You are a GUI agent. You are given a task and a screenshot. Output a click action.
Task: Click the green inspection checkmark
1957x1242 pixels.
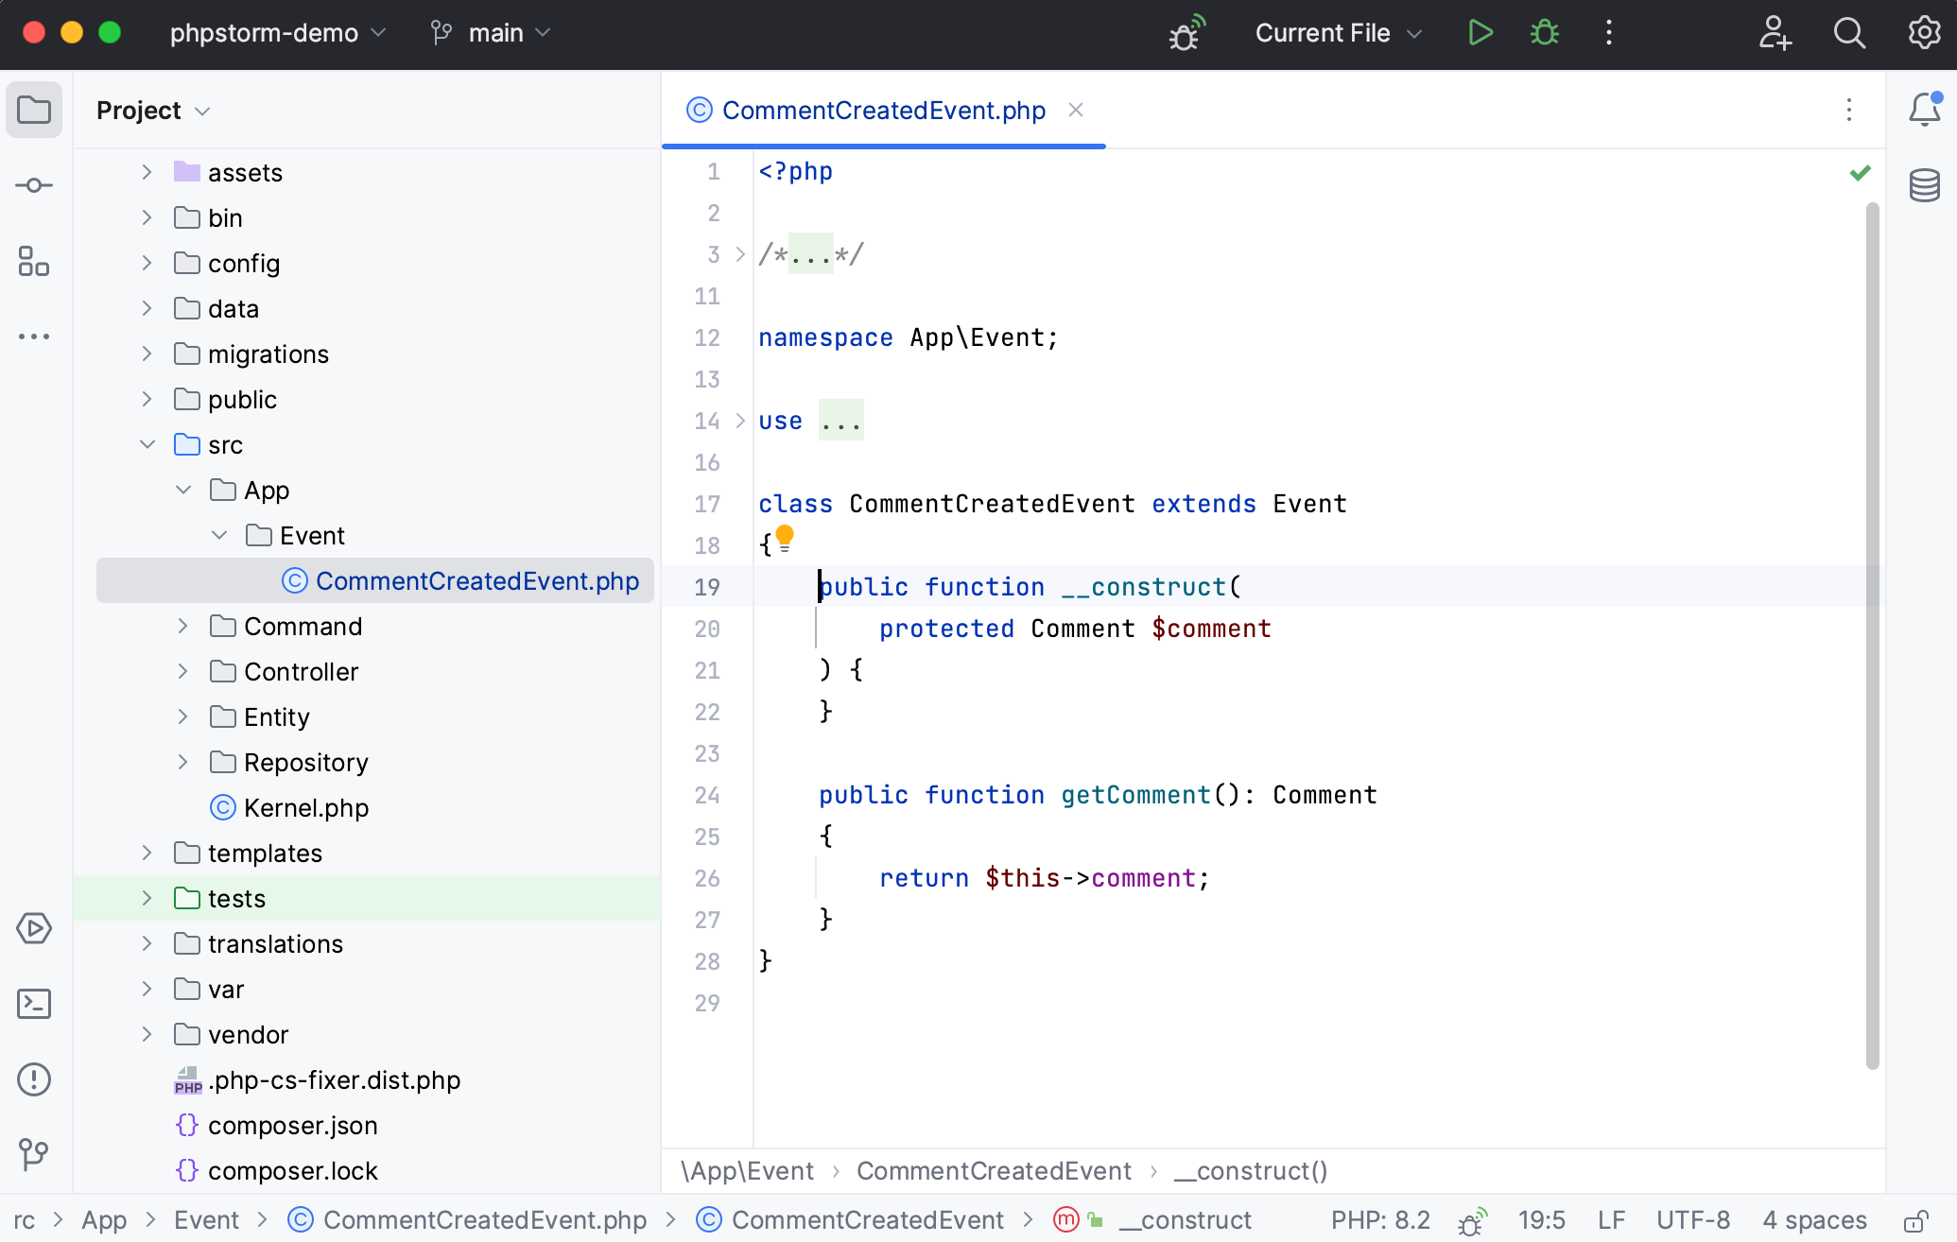point(1861,173)
